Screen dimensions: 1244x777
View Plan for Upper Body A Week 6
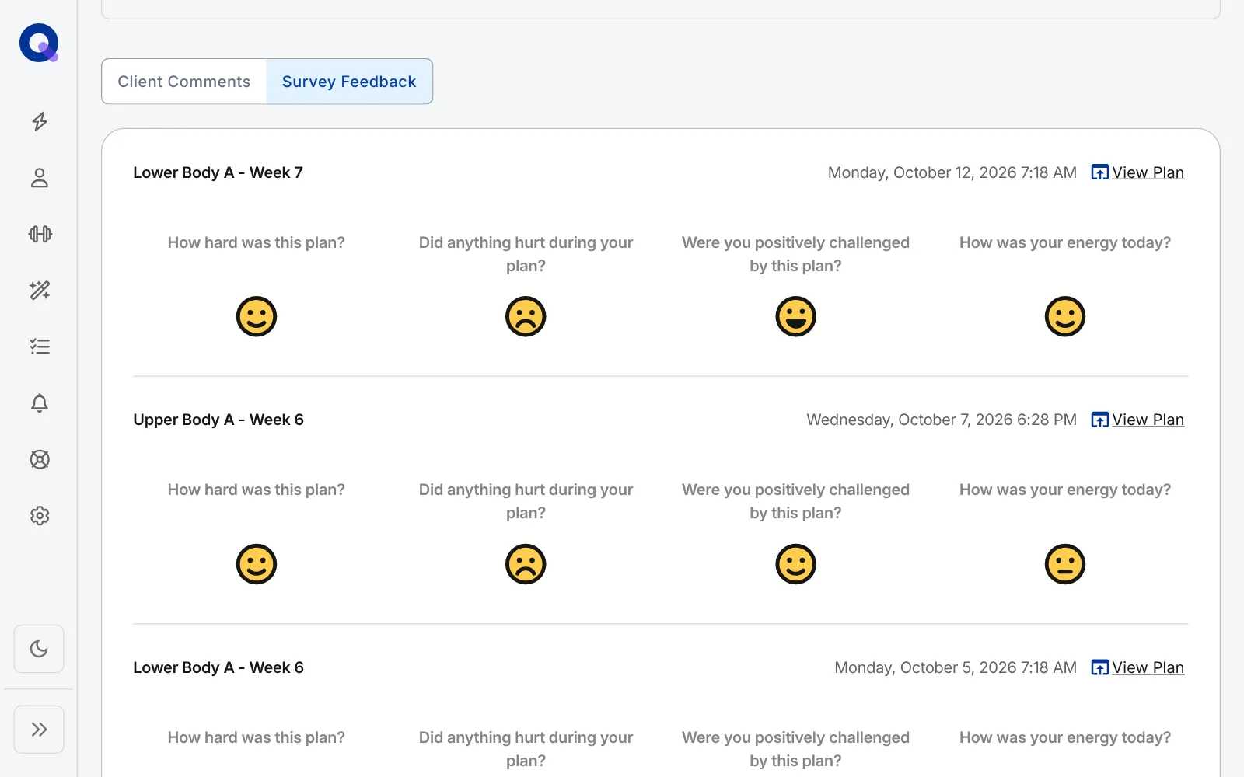pos(1137,420)
